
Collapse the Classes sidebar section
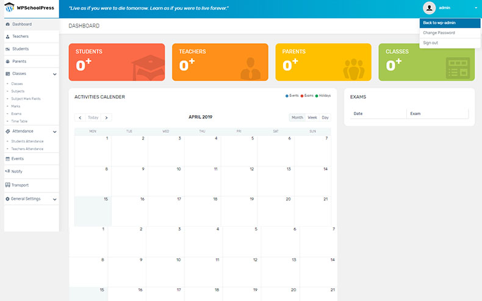54,74
